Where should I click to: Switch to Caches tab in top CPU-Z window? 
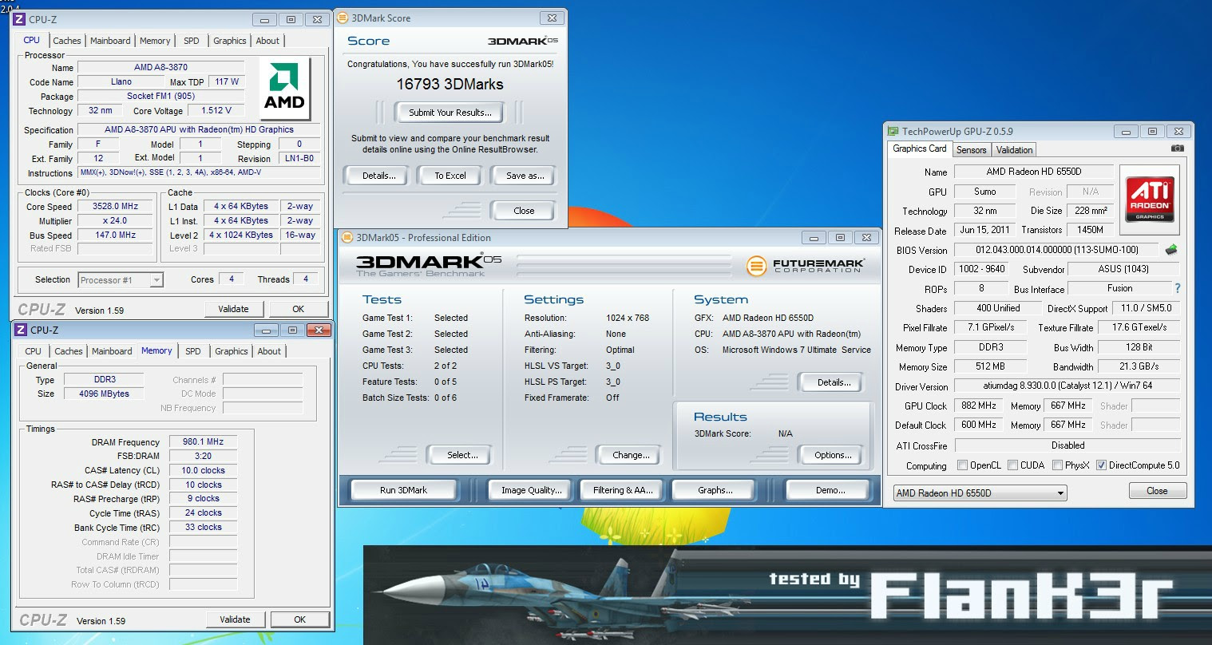(67, 41)
